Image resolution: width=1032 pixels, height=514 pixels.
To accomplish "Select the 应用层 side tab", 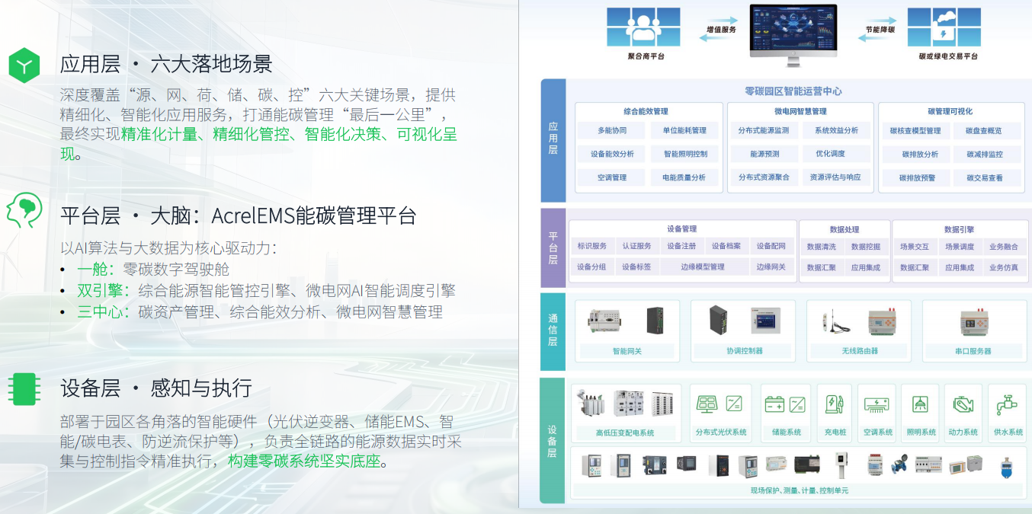I will tap(553, 140).
